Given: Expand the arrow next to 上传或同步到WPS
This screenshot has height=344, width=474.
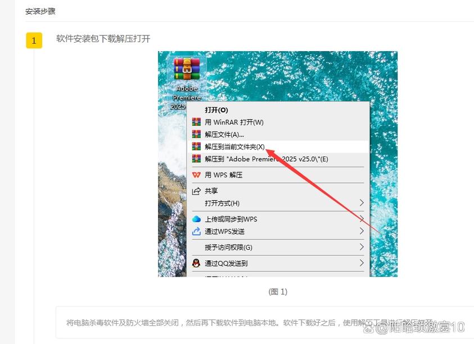Looking at the screenshot, I should point(362,219).
